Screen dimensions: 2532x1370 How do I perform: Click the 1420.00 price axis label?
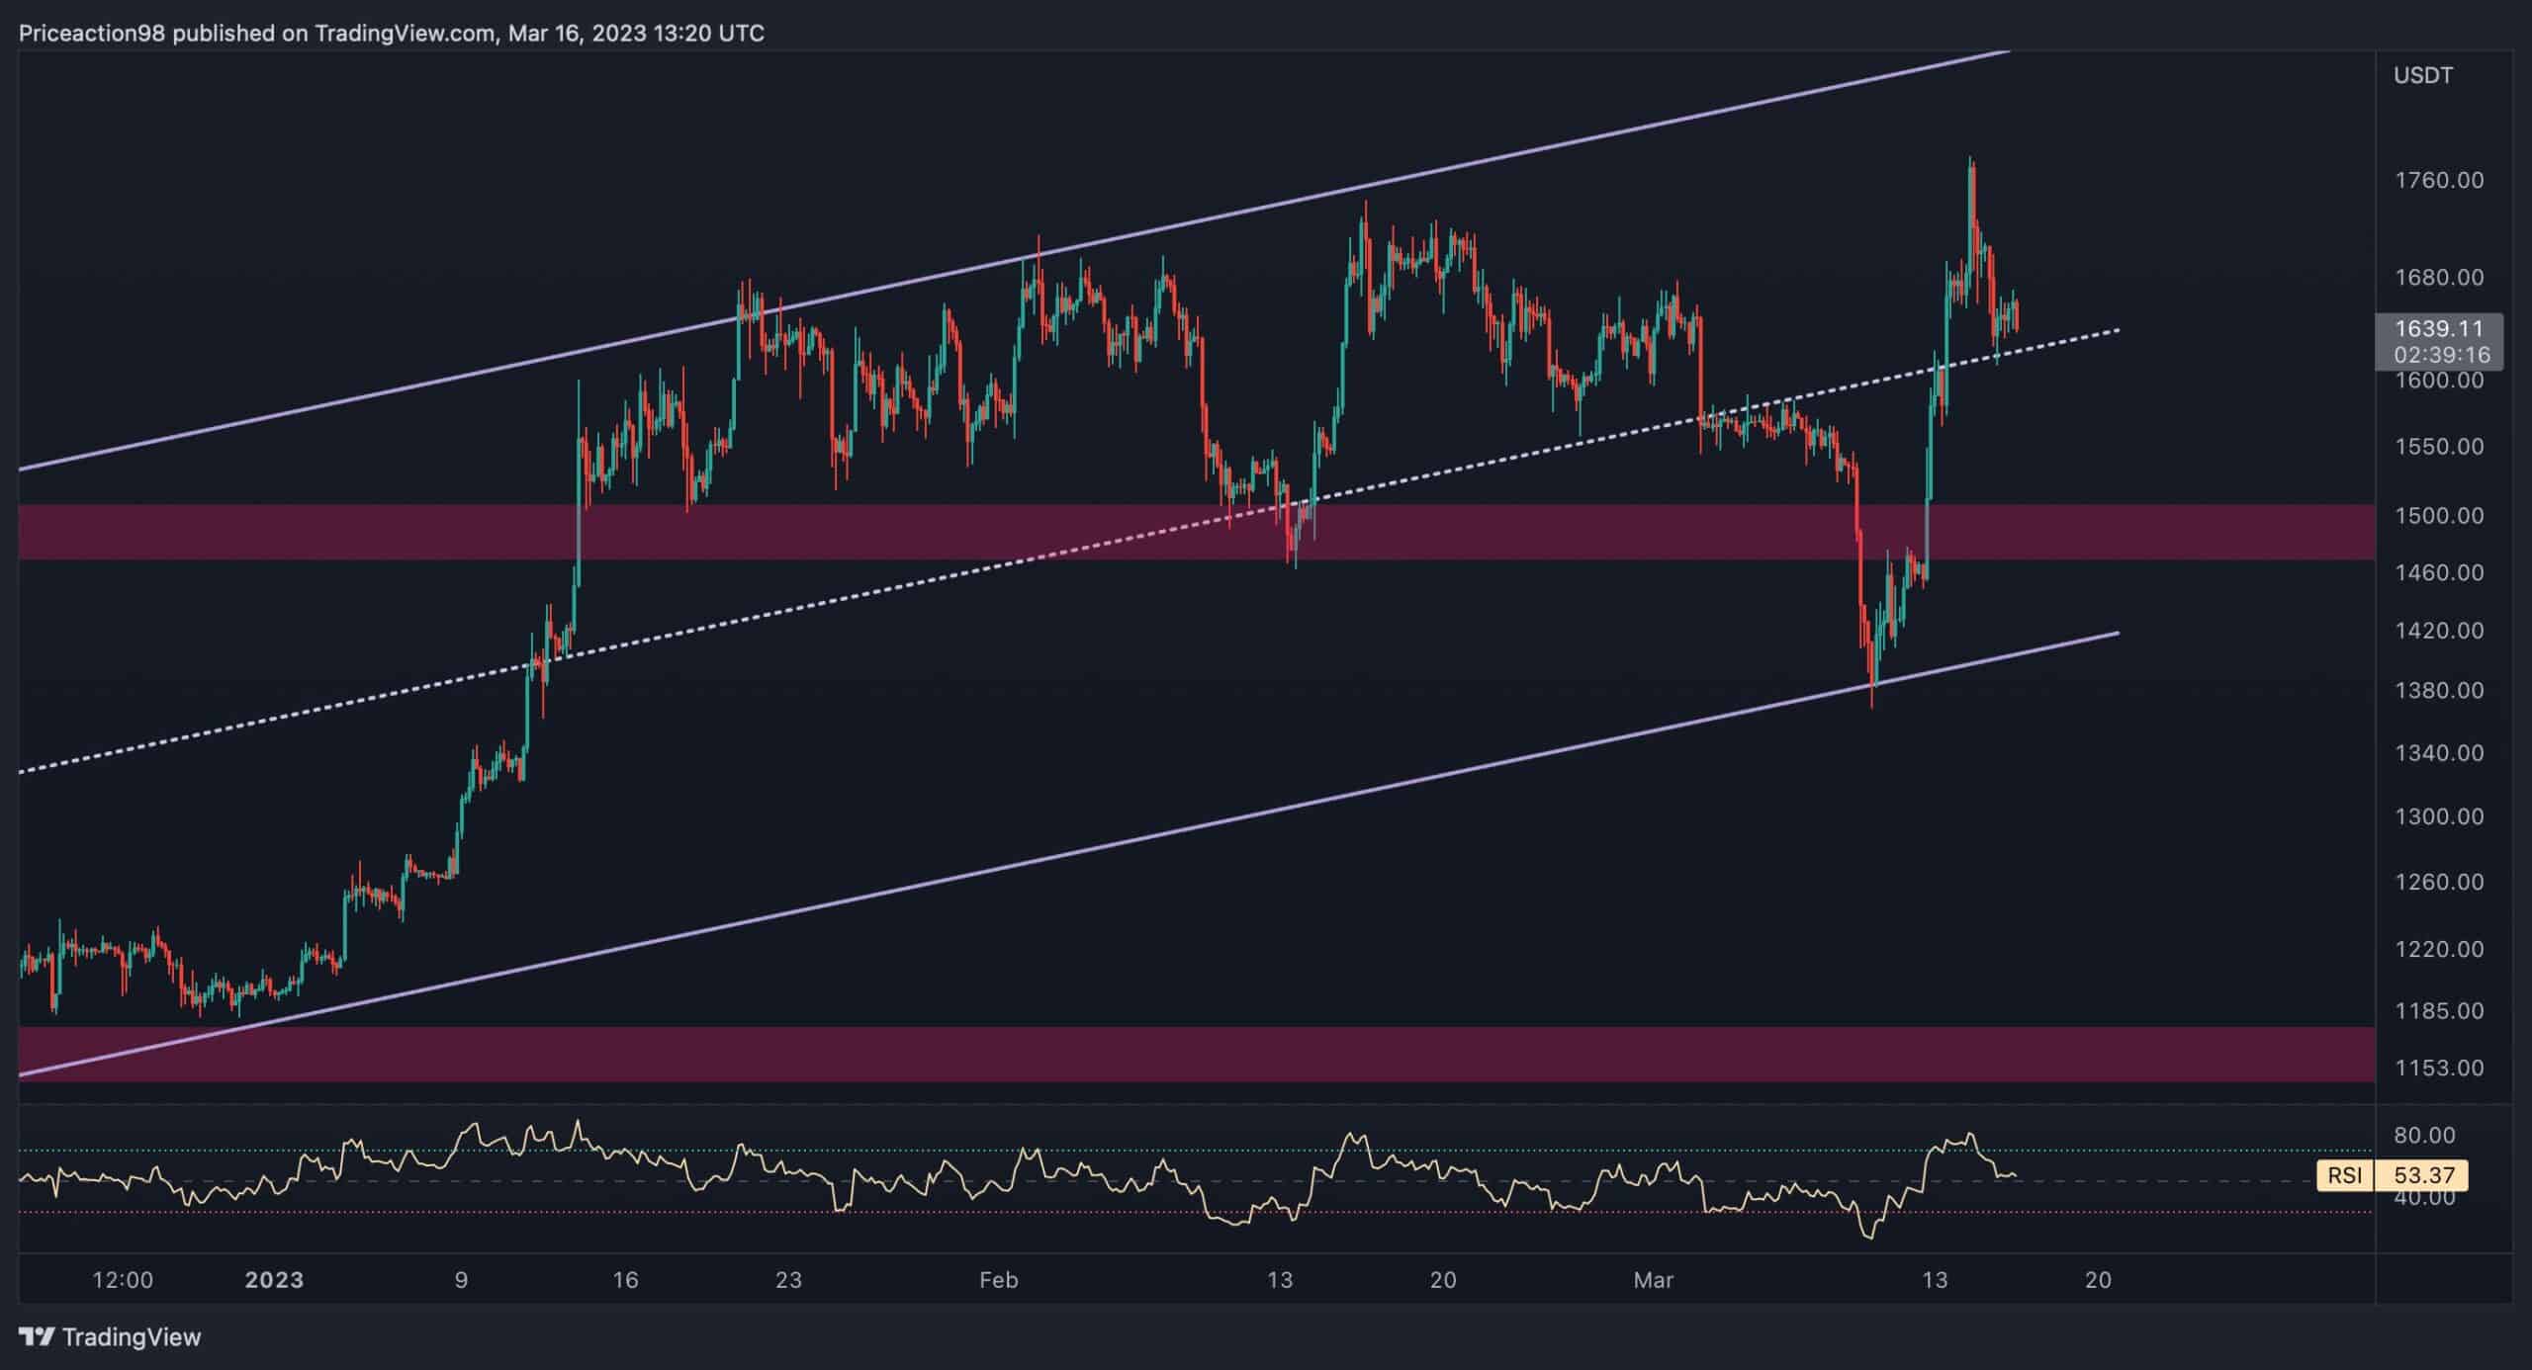2438,631
